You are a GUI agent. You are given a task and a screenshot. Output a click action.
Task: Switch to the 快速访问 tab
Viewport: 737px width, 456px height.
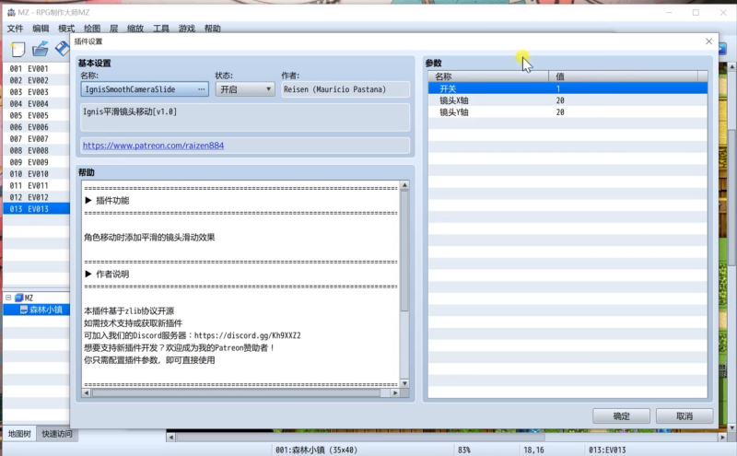click(x=57, y=434)
